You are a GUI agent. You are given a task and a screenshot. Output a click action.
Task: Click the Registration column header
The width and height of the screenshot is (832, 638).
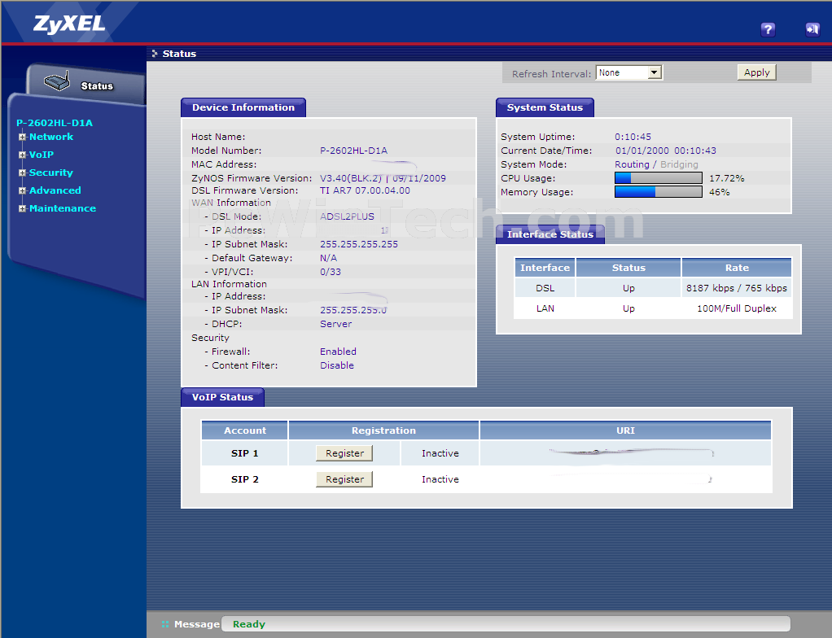[383, 430]
